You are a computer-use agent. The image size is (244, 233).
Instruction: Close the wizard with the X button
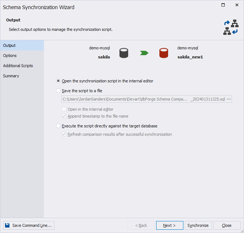237,5
